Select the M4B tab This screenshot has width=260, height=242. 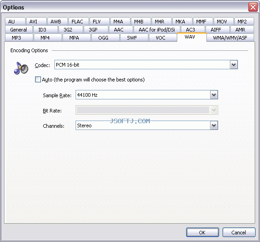click(x=141, y=22)
